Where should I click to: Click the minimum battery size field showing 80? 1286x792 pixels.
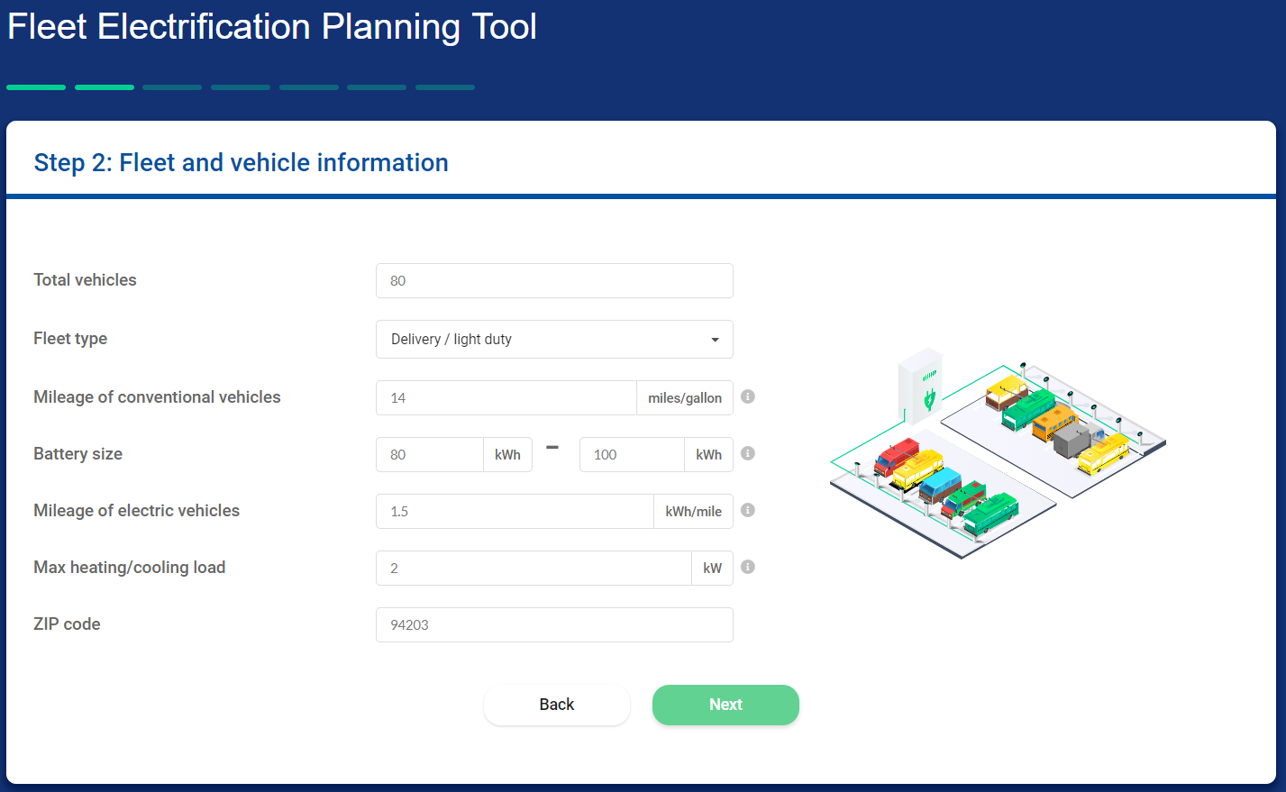[430, 454]
